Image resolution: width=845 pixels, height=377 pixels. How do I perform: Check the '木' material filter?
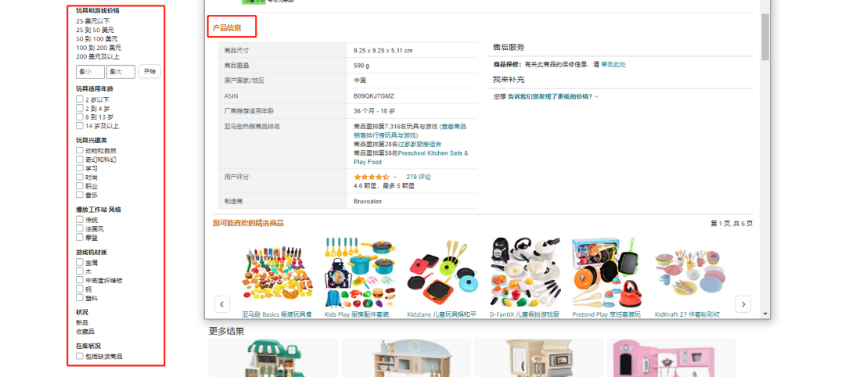(x=80, y=271)
